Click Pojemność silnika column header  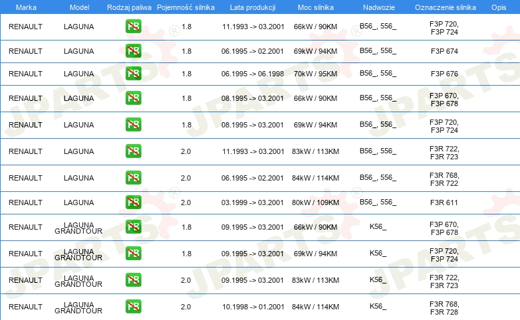pos(186,7)
